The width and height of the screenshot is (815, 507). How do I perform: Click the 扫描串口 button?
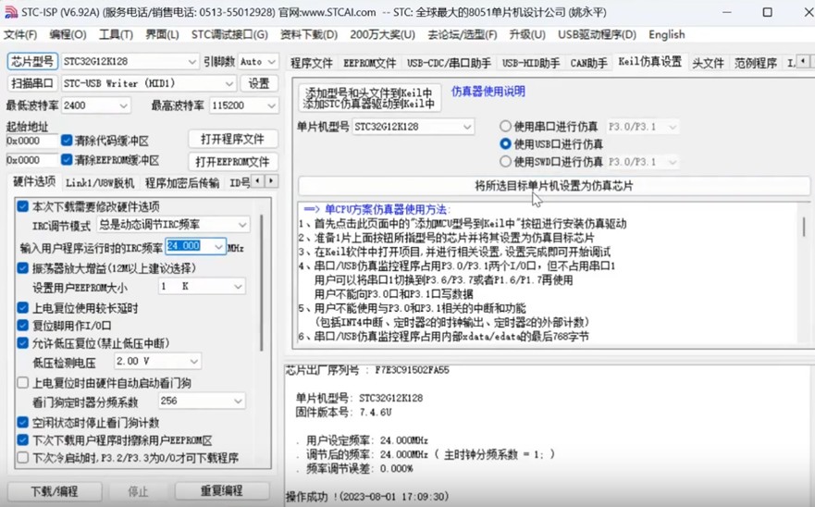coord(32,83)
